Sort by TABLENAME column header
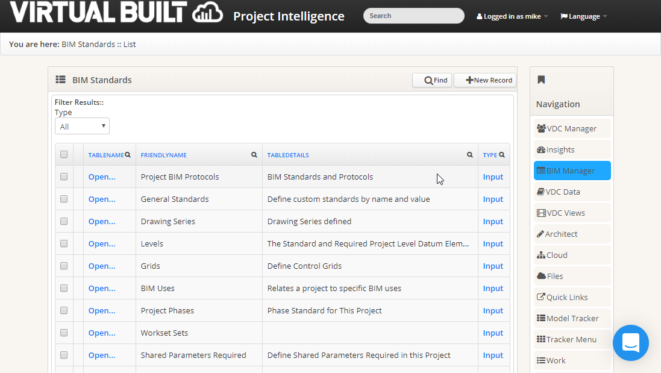The width and height of the screenshot is (661, 373). coord(106,155)
